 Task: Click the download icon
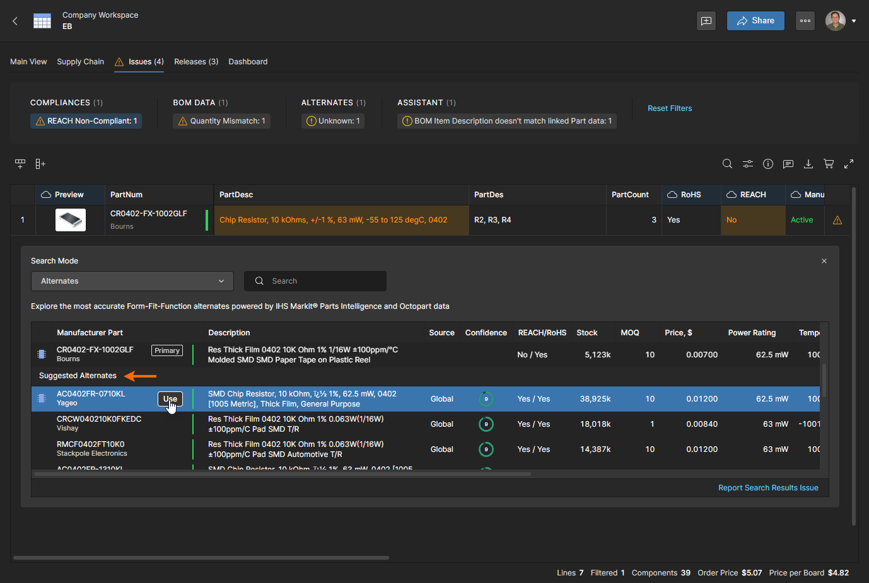coord(808,164)
